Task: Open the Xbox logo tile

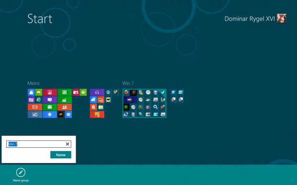Action: [x=83, y=92]
